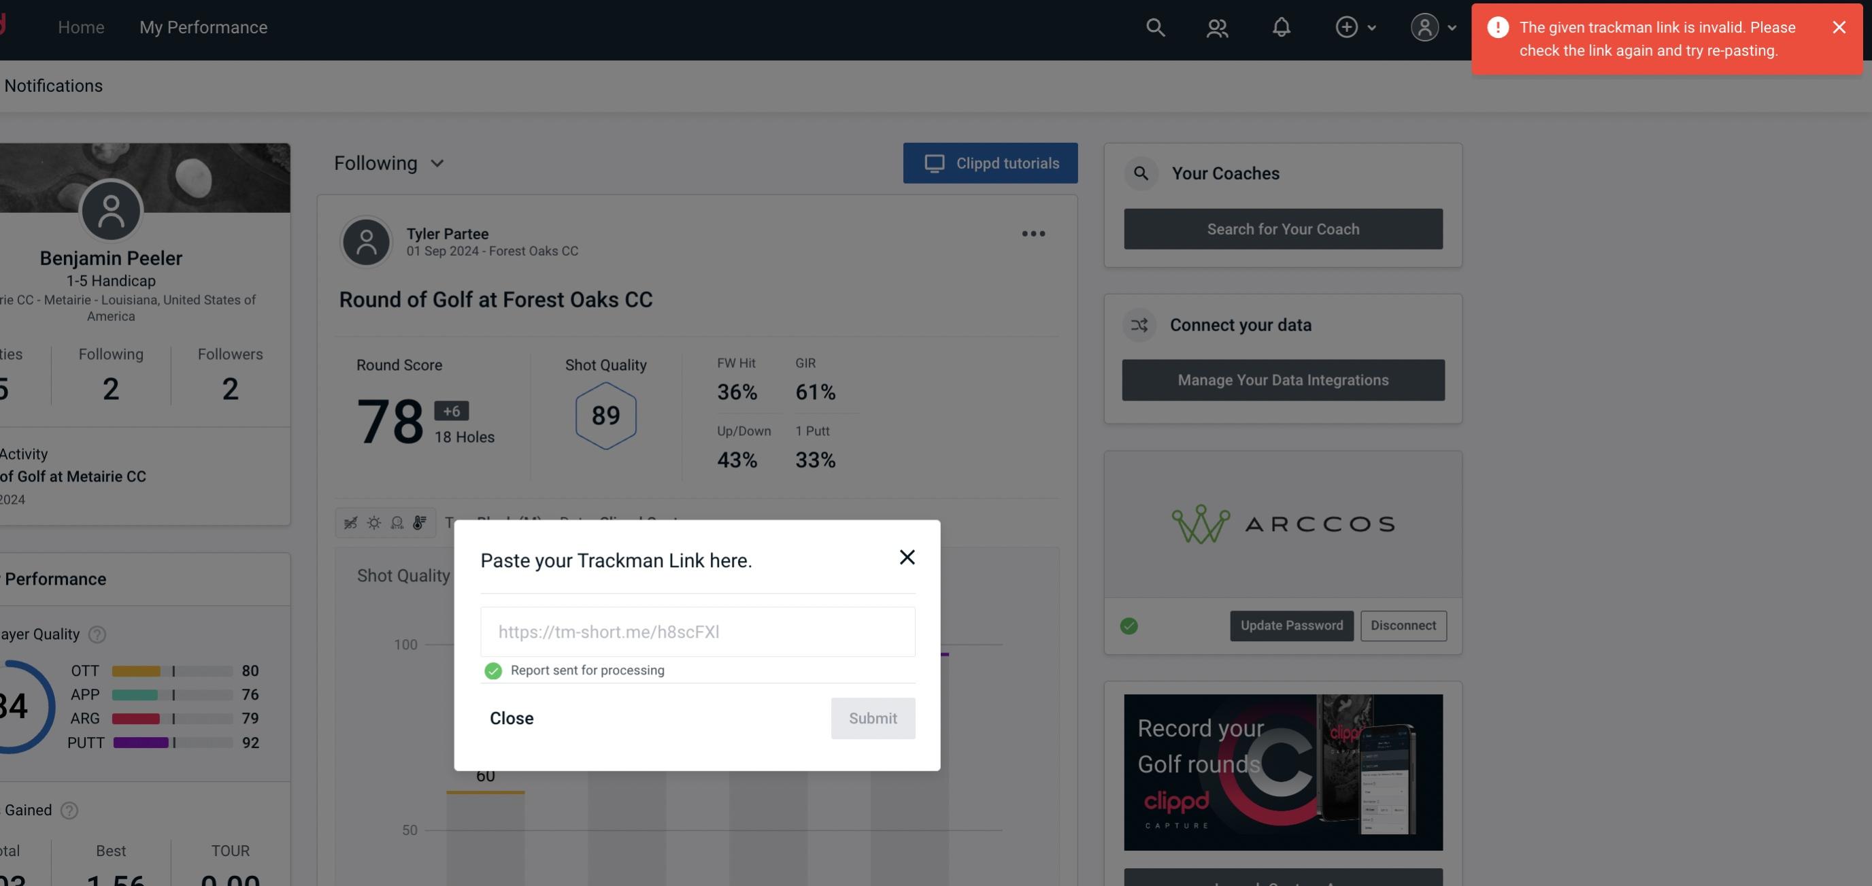The width and height of the screenshot is (1872, 886).
Task: Expand the Following feed dropdown
Action: (389, 163)
